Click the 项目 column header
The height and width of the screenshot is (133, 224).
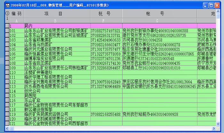coord(57,14)
